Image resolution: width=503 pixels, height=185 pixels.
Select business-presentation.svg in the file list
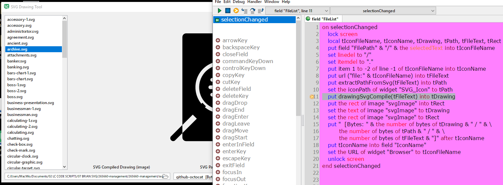[33, 103]
